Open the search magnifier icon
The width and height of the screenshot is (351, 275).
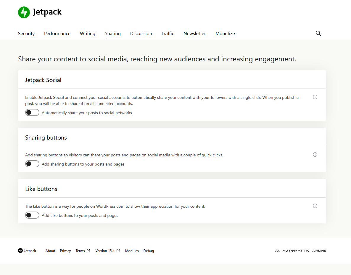coord(318,33)
